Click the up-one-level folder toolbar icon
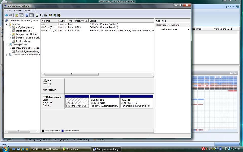Image resolution: width=243 pixels, height=152 pixels. pyautogui.click(x=17, y=15)
